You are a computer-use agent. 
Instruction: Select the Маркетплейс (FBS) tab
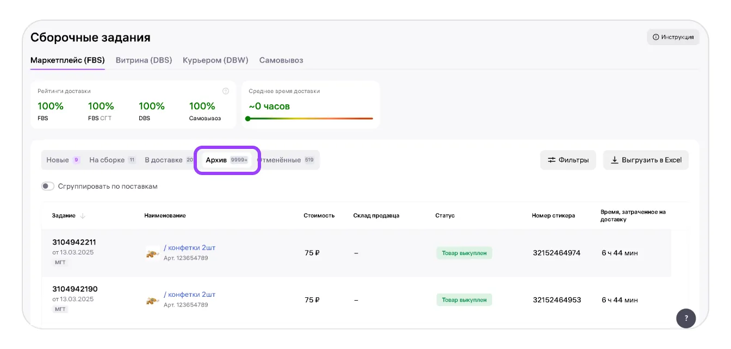(x=67, y=60)
